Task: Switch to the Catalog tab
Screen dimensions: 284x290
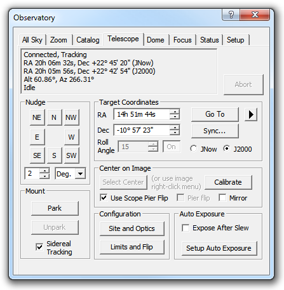Action: pyautogui.click(x=88, y=40)
